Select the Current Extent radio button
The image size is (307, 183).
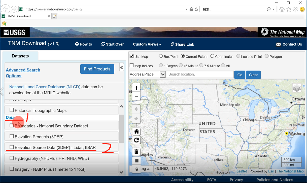183,56
